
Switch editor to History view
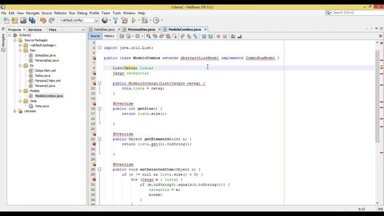[x=109, y=36]
